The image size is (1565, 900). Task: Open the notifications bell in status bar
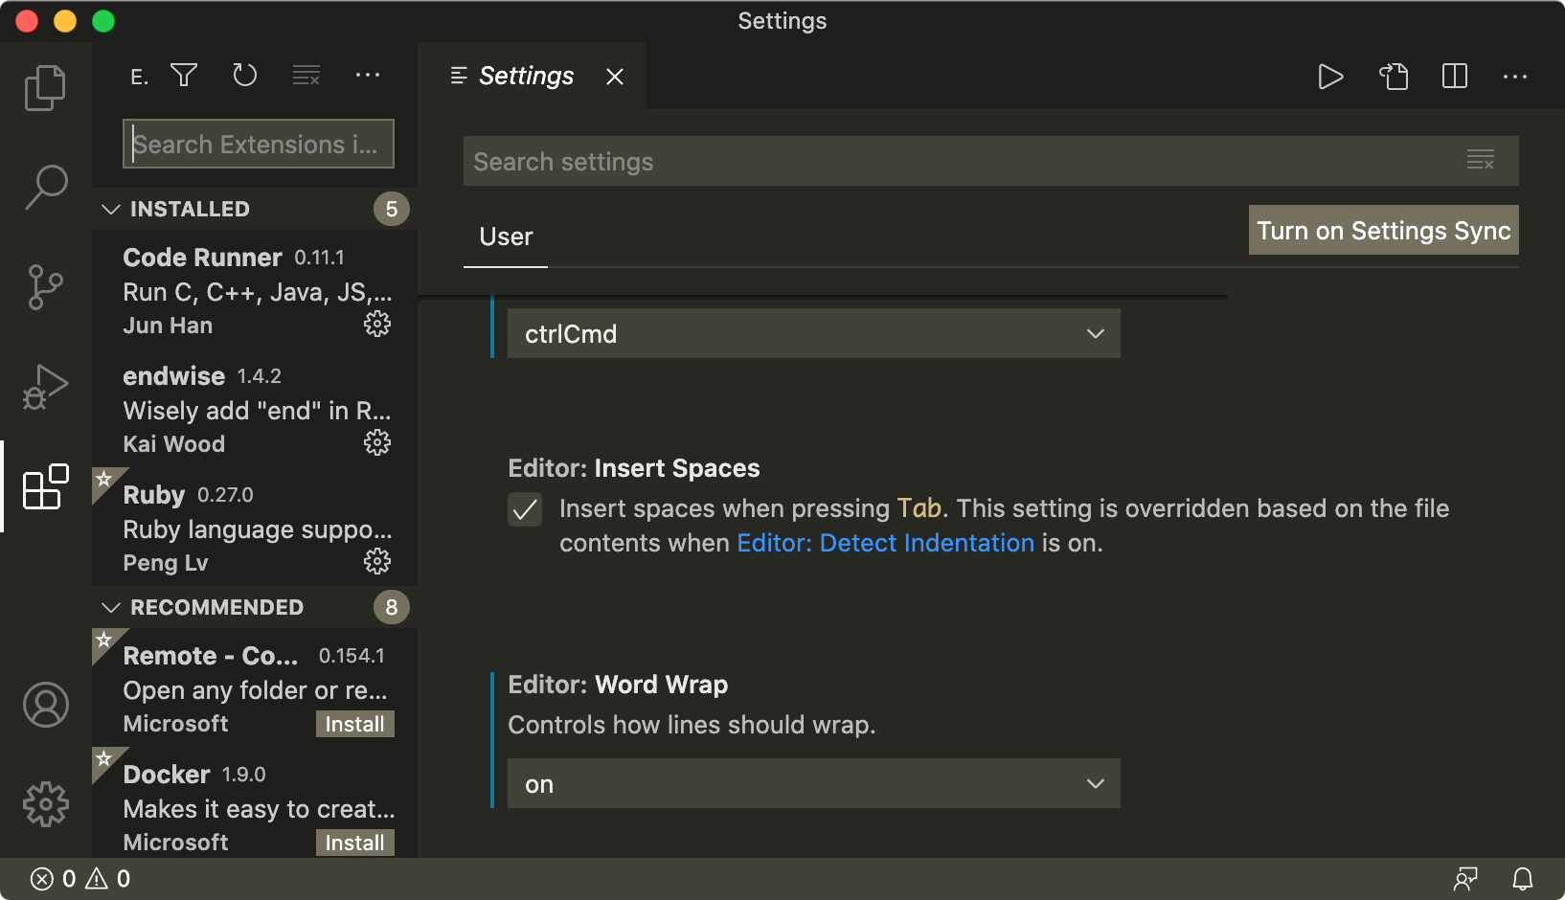[1522, 878]
